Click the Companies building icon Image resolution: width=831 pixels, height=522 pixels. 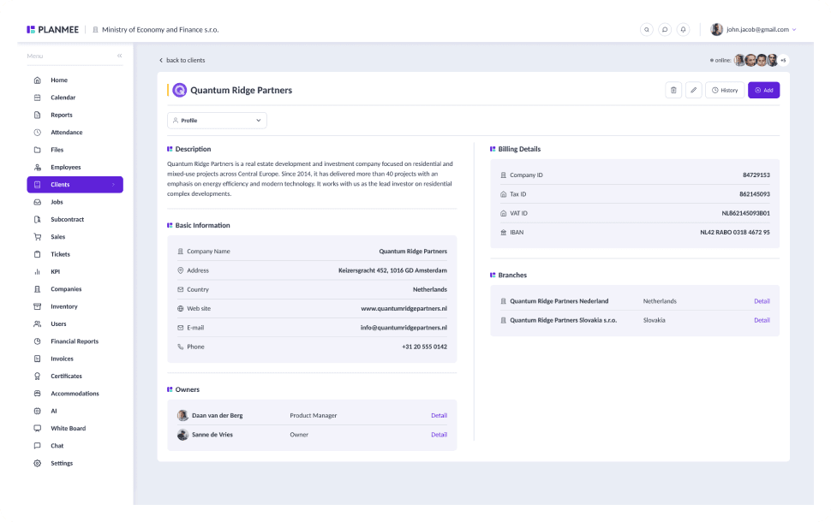point(37,289)
